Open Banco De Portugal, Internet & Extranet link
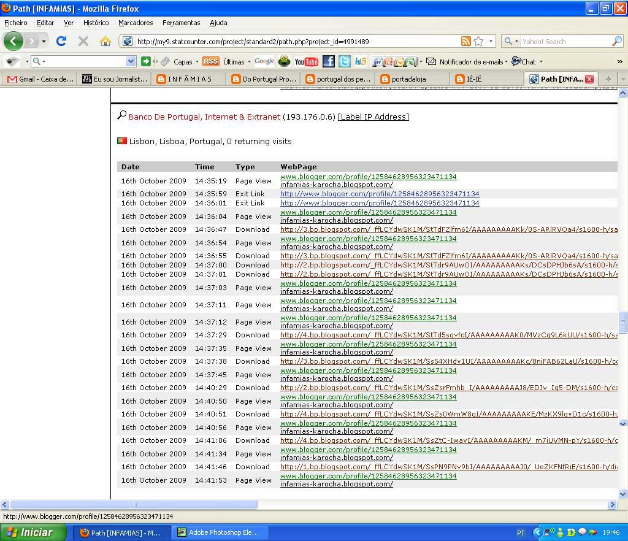 click(204, 117)
